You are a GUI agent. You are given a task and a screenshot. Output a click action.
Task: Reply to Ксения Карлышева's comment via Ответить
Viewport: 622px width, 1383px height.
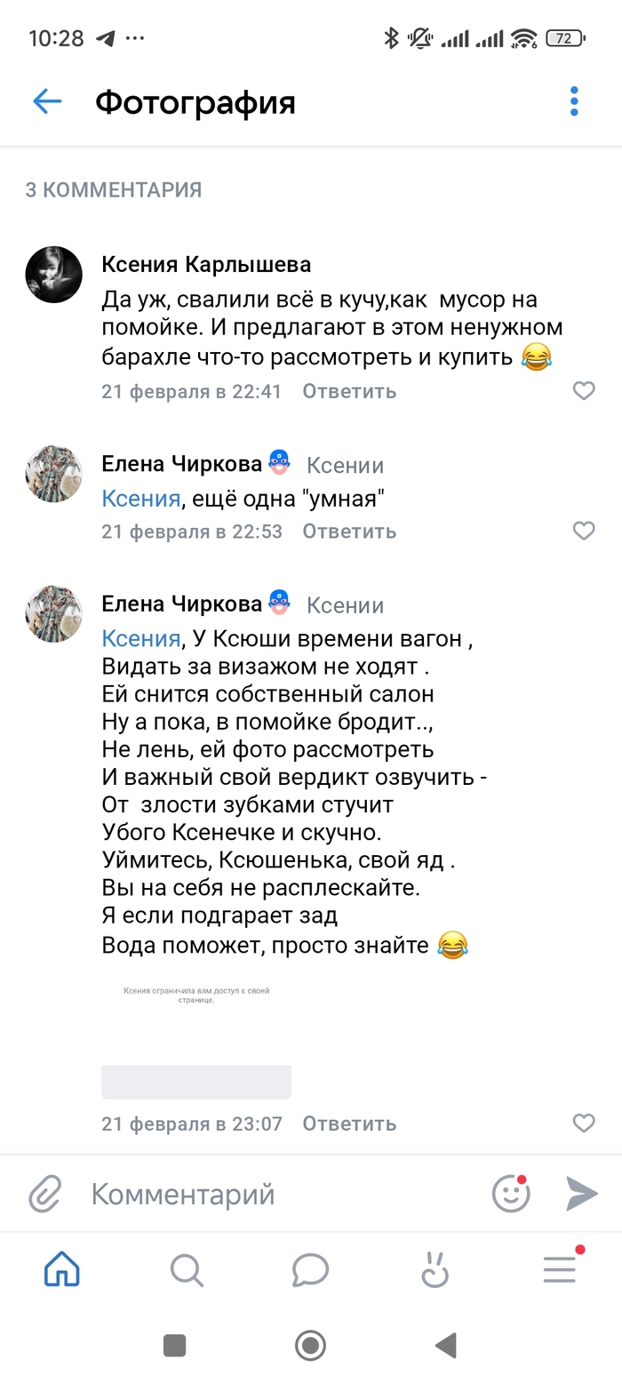pos(348,391)
